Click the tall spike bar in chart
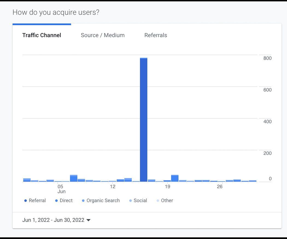Image resolution: width=287 pixels, height=239 pixels. coord(143,120)
